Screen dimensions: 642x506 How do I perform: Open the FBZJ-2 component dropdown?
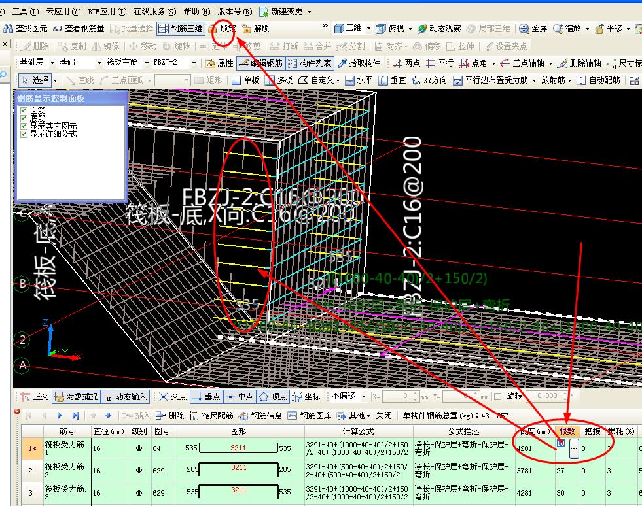(194, 63)
